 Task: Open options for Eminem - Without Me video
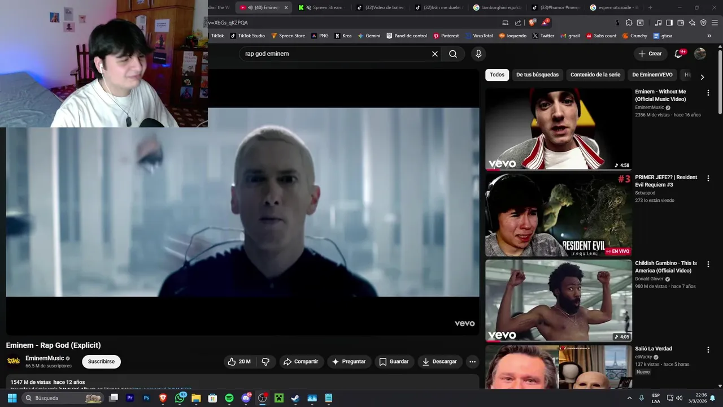point(708,92)
